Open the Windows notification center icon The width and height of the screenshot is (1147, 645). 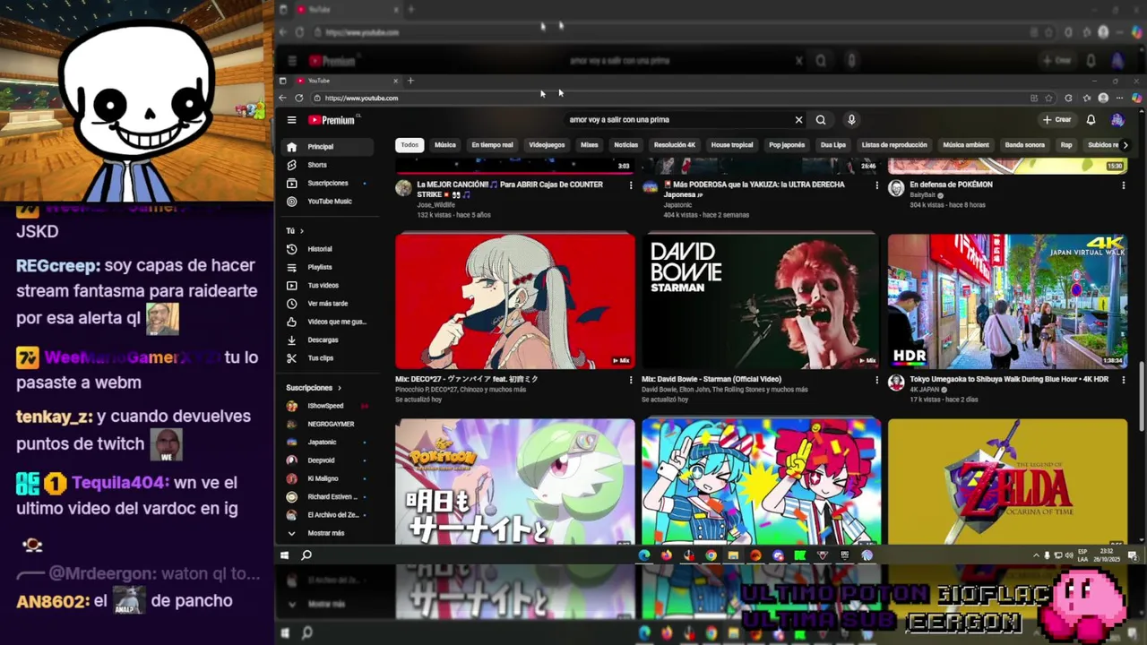click(x=1131, y=555)
